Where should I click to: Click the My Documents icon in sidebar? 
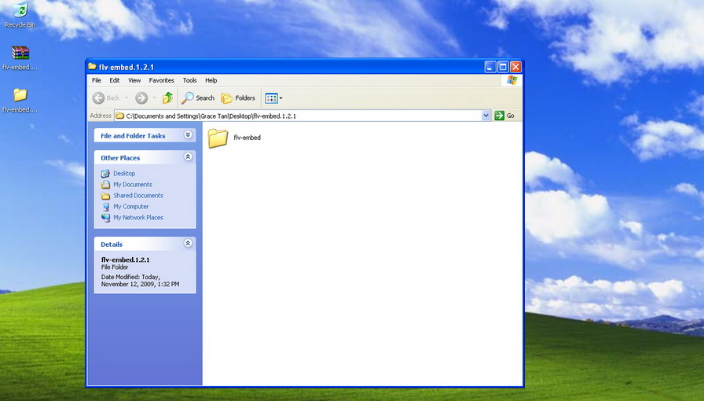pyautogui.click(x=105, y=185)
